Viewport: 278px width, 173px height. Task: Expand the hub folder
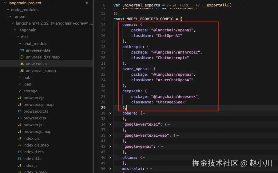click(x=20, y=77)
